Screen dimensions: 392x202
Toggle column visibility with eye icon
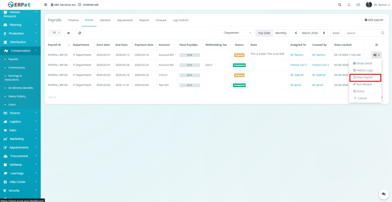coord(69,33)
